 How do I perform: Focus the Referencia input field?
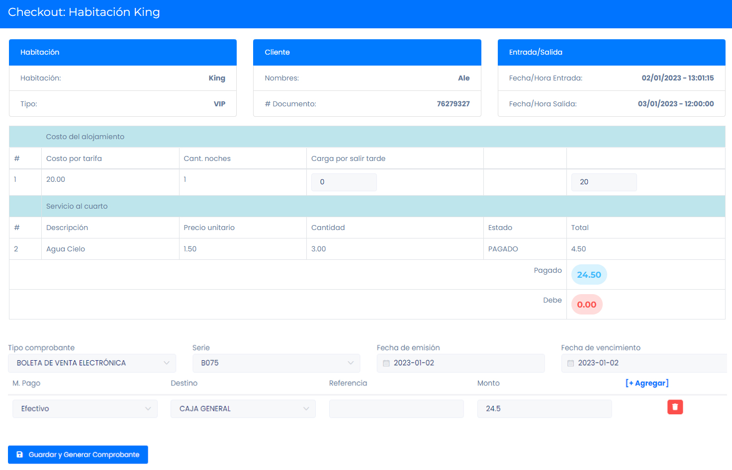(396, 409)
